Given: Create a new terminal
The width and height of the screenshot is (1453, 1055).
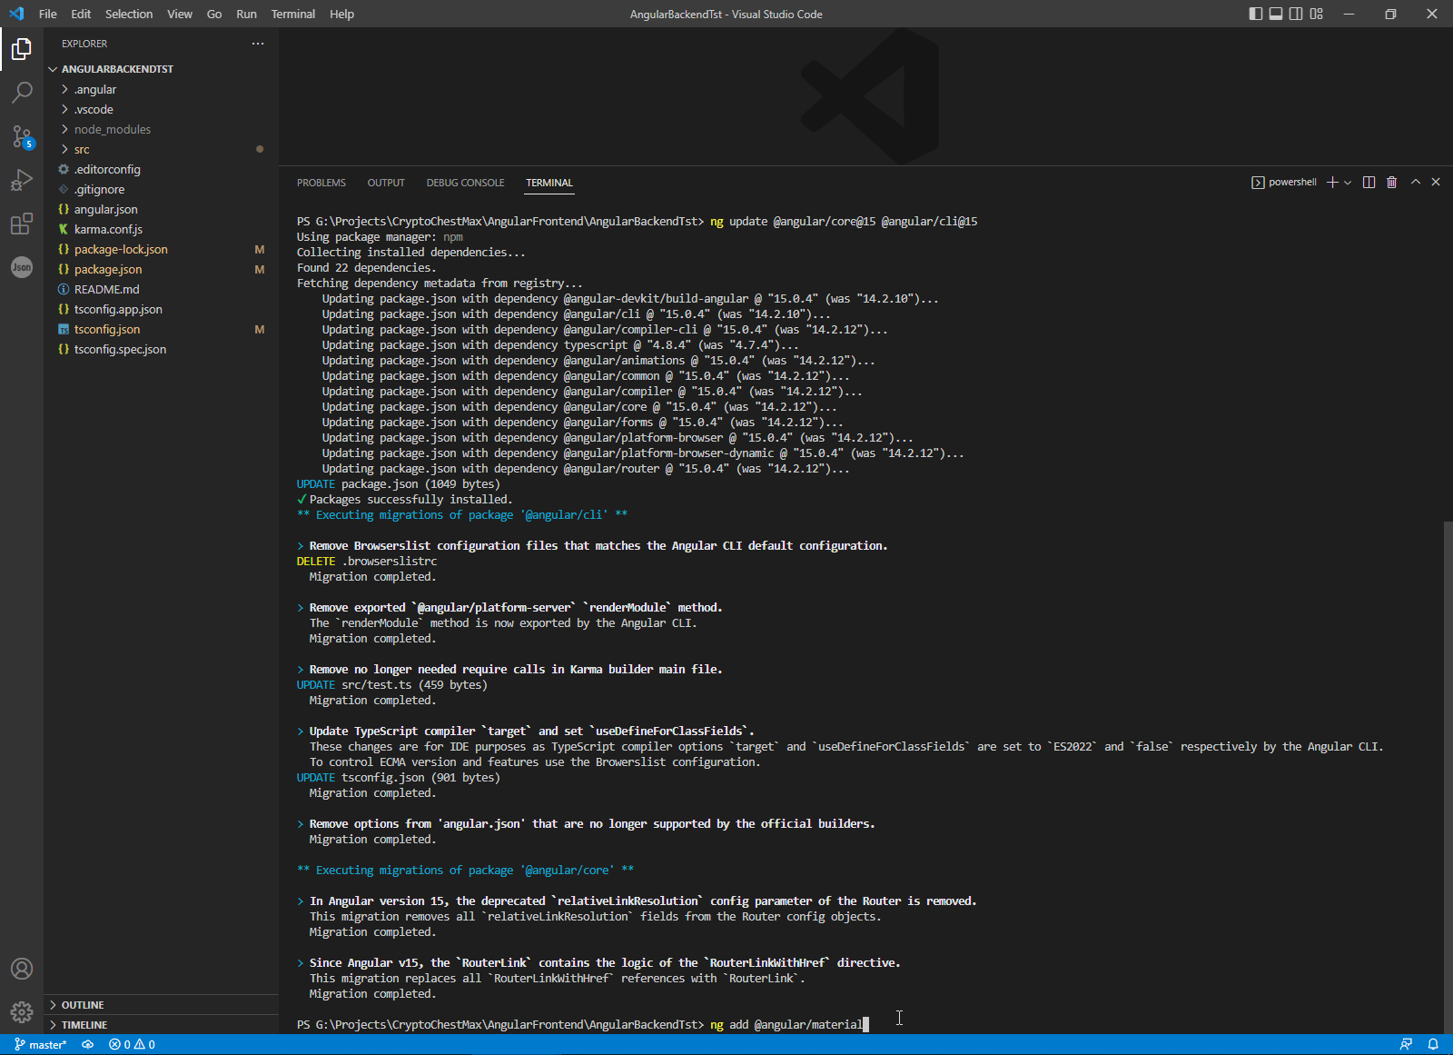Looking at the screenshot, I should (1329, 182).
